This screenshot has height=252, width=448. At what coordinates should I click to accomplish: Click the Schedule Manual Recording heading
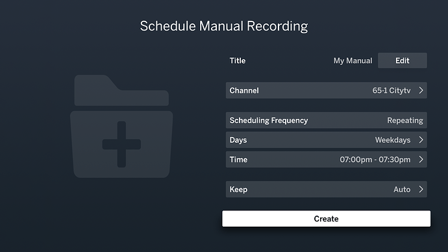pos(224,26)
